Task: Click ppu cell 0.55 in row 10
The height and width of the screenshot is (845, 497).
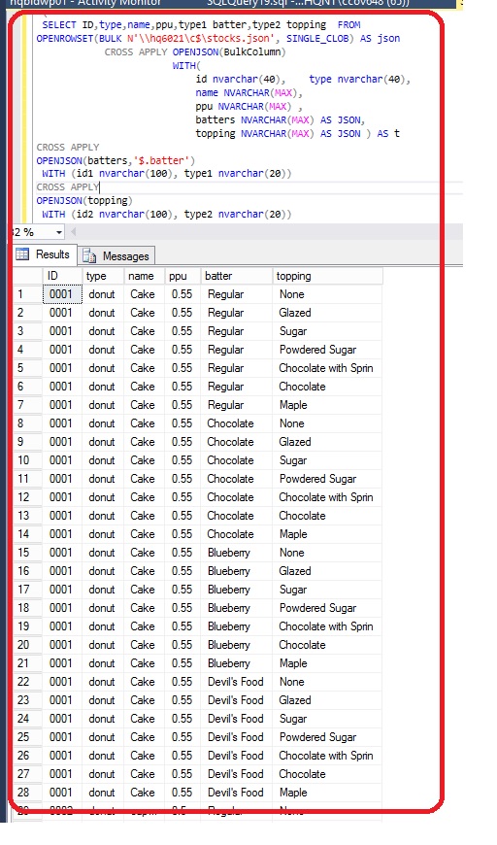Action: pos(182,460)
